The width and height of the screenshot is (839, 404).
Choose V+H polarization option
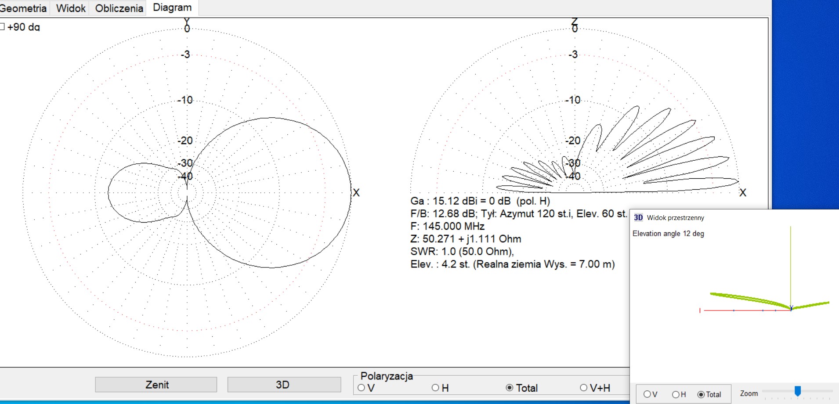[584, 388]
